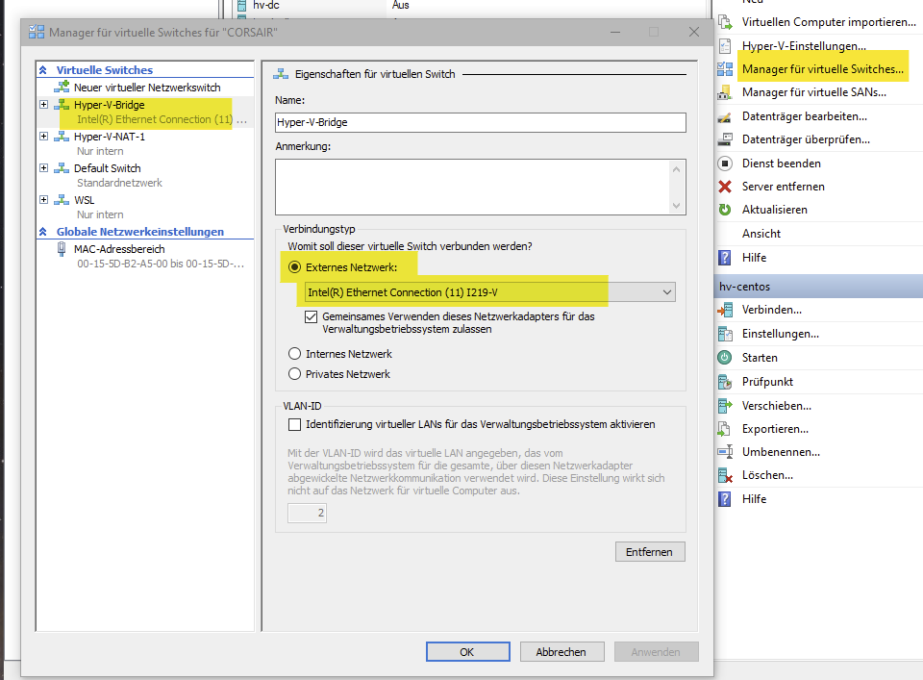Screen dimensions: 923x680
Task: Expand the Hyper-V-Bridge tree node
Action: (x=43, y=104)
